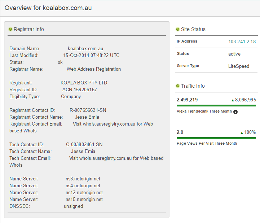Click the info icon beside Alexa Trend/Rank
The width and height of the screenshot is (260, 223).
pos(235,112)
